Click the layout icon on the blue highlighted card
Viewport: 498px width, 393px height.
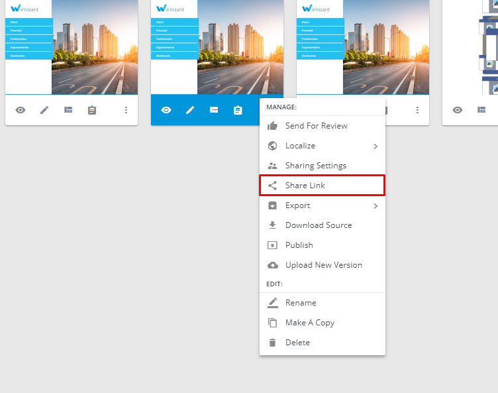(214, 110)
